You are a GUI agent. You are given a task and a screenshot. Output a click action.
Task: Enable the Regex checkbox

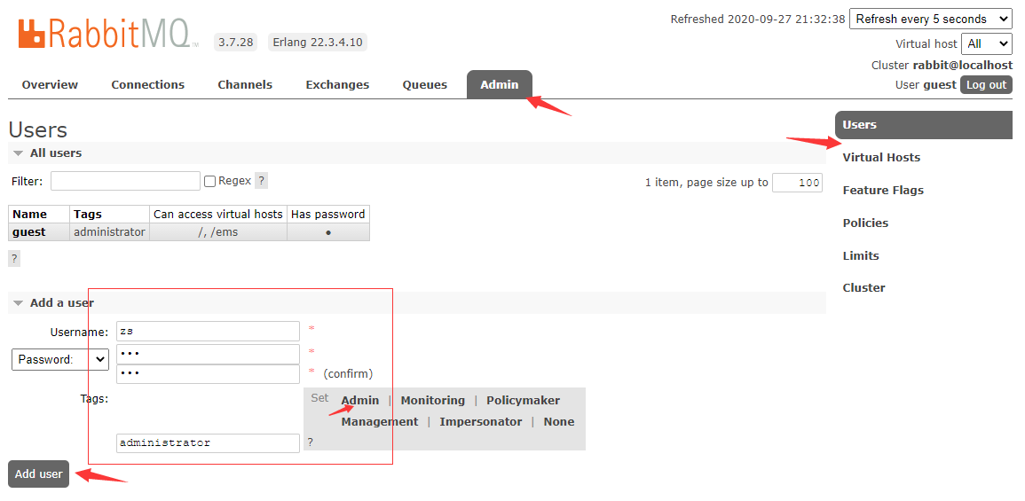(x=209, y=182)
